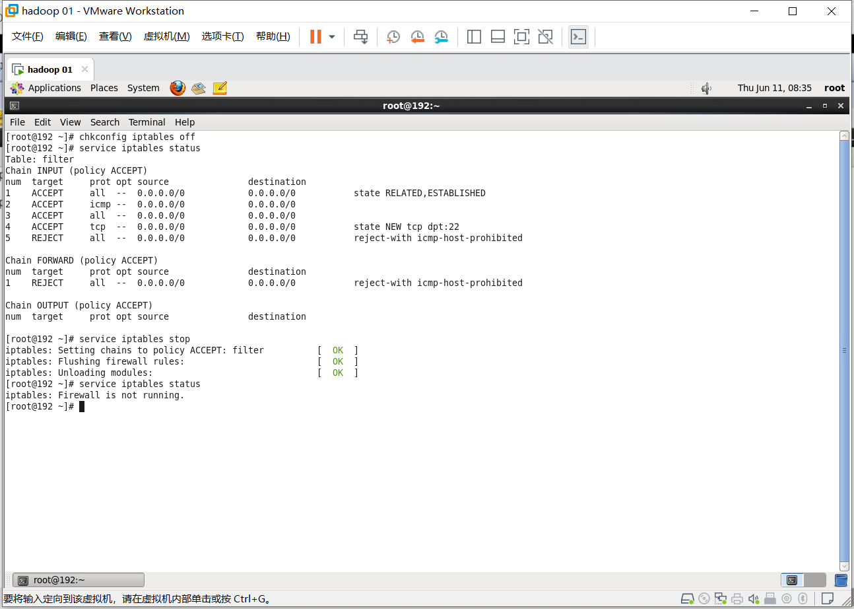Toggle Unity mode icon in the toolbar
This screenshot has height=609, width=854.
(545, 37)
